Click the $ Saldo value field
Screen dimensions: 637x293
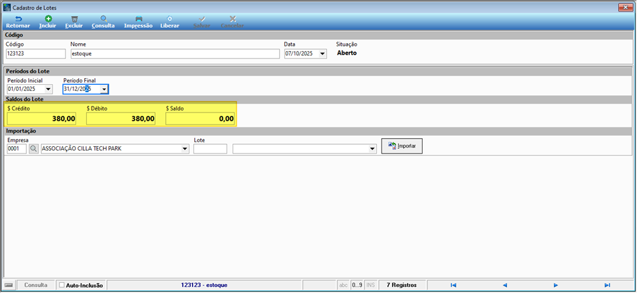point(200,119)
